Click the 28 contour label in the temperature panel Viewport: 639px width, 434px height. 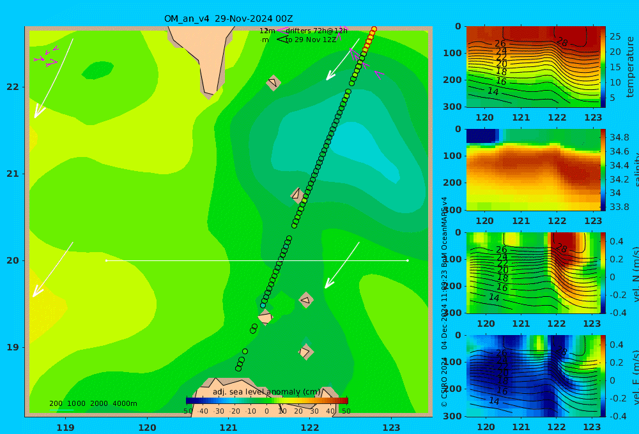(562, 42)
